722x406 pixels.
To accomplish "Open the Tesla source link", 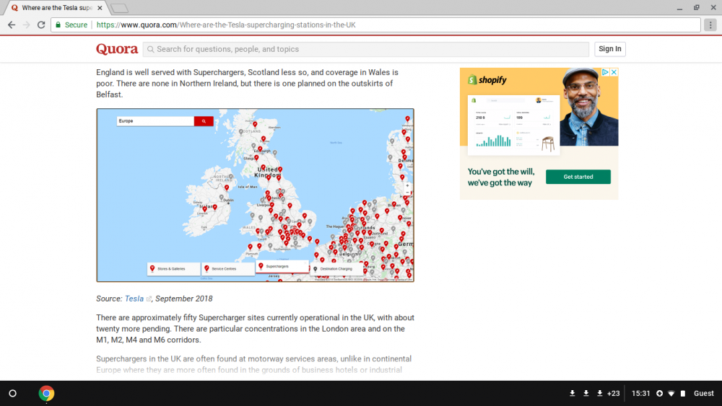I will click(x=134, y=299).
